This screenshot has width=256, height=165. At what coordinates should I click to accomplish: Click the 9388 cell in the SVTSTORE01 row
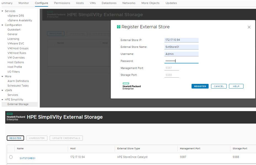[236, 157]
